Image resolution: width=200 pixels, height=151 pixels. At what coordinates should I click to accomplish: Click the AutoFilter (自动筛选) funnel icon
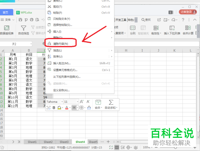pyautogui.click(x=24, y=28)
